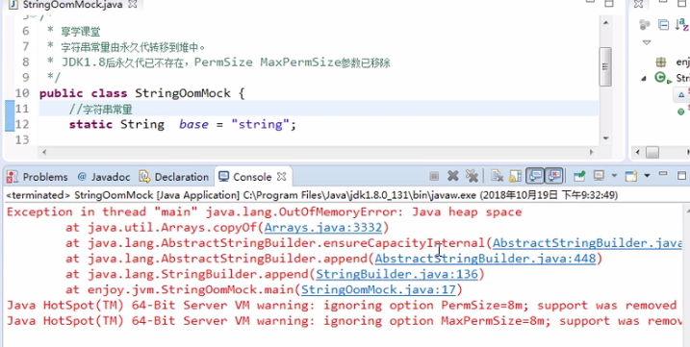Click the Outline horizontal scrollbar left arrow
The width and height of the screenshot is (690, 347).
pos(638,152)
